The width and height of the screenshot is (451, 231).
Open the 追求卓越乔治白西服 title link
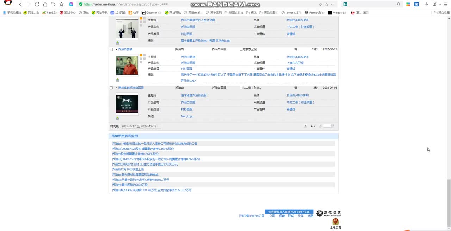tap(131, 88)
